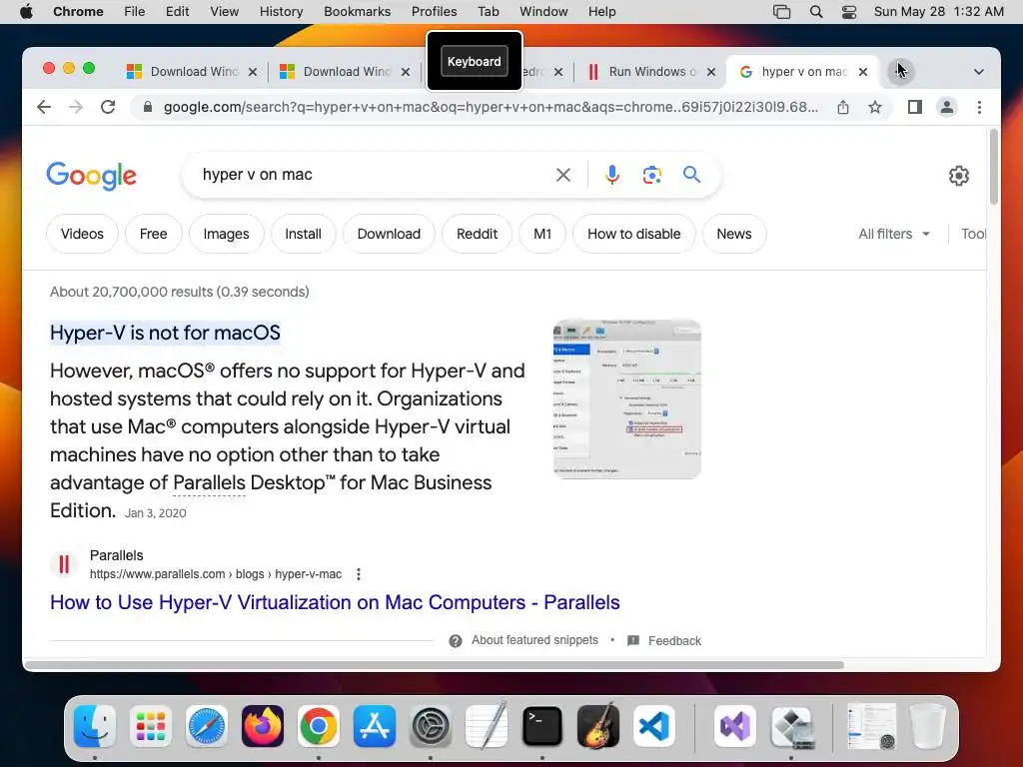Open the History menu

pos(281,12)
